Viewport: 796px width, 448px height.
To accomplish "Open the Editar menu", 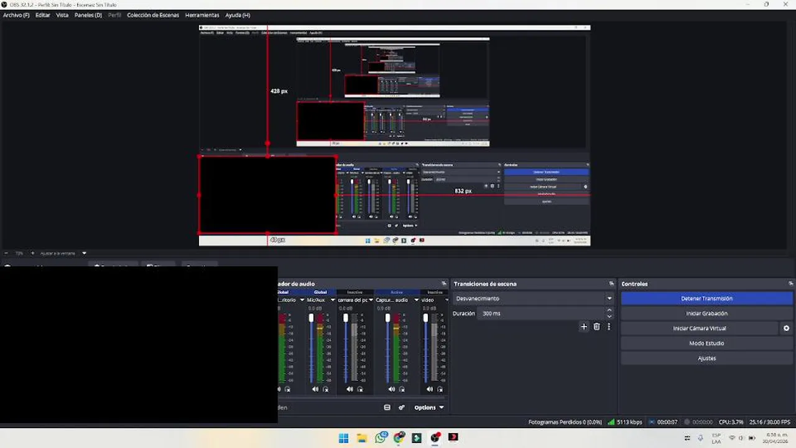I will (43, 15).
